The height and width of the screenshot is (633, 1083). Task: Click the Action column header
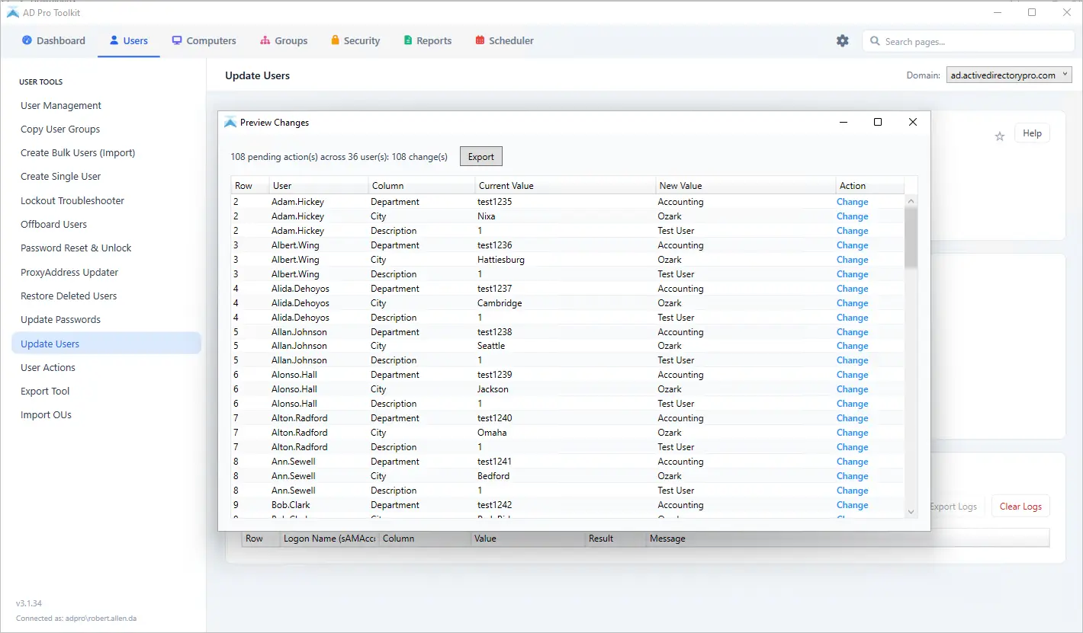870,186
